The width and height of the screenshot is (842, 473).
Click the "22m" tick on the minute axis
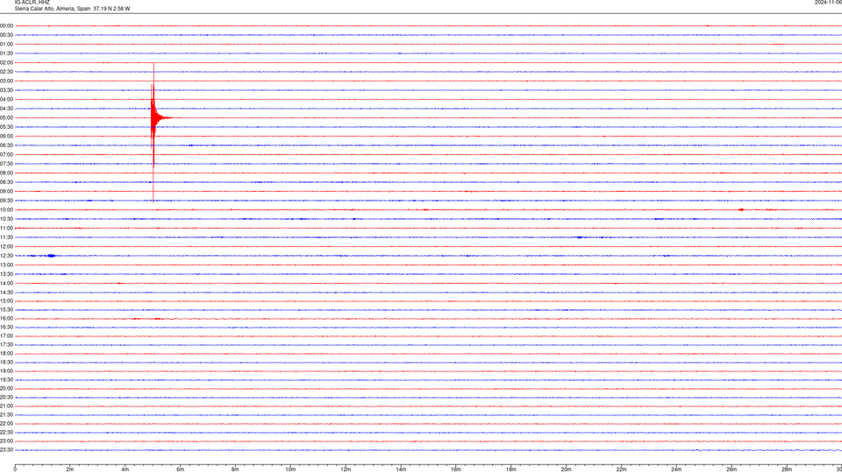pyautogui.click(x=621, y=469)
